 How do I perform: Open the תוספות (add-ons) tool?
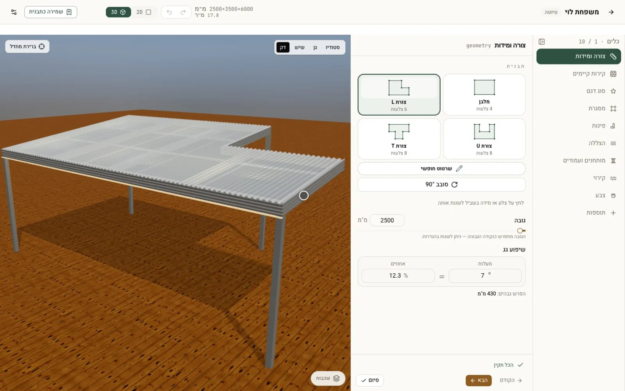point(579,213)
